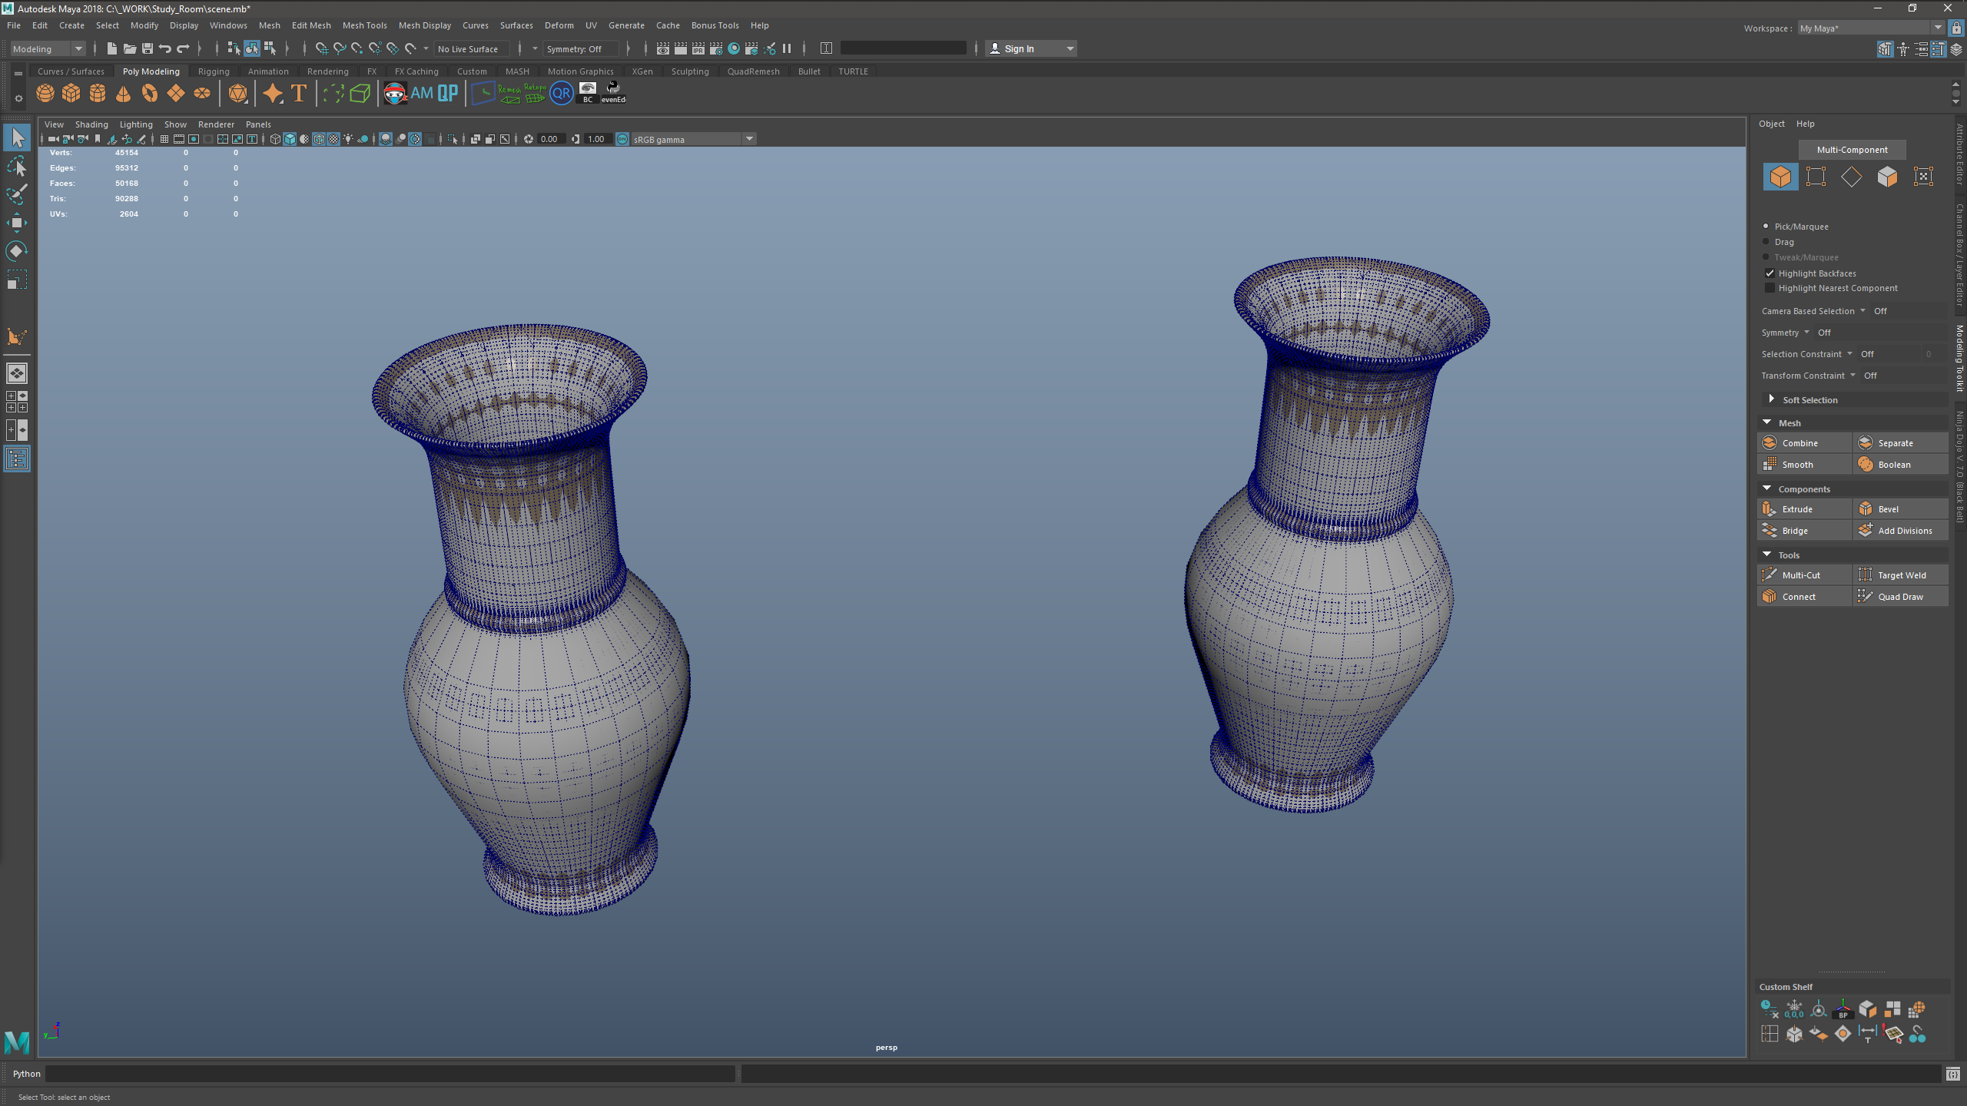Click the ninja mask shelf icon
The image size is (1967, 1106).
pos(395,94)
